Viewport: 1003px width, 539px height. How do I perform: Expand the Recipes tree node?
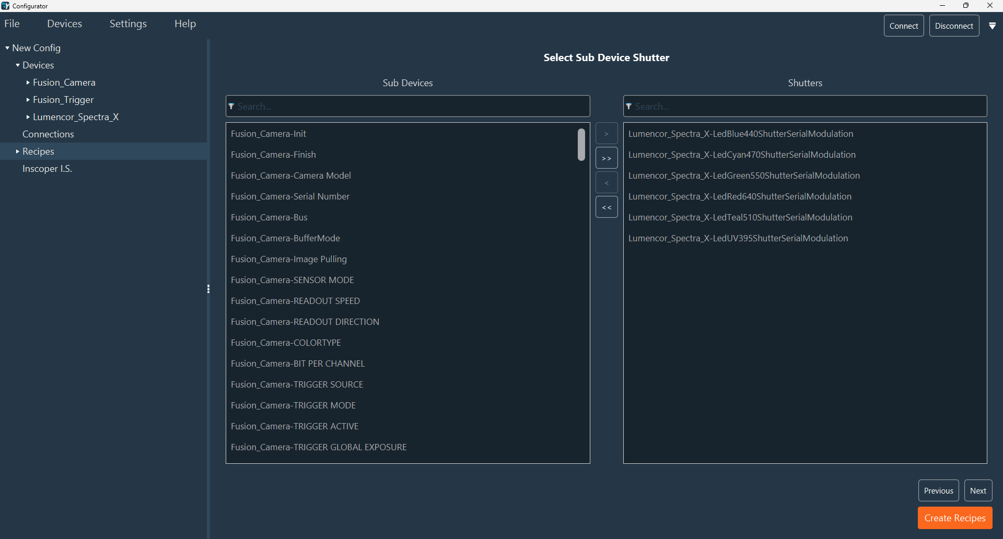18,151
